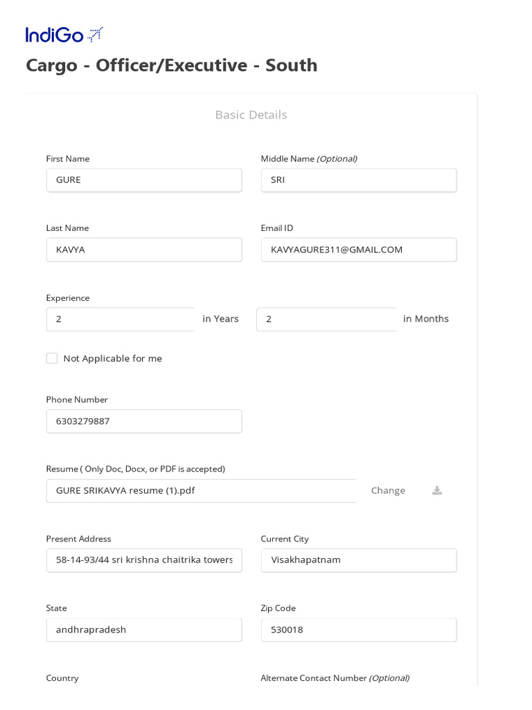The image size is (532, 710).
Task: Tick the Not Applicable for me checkbox
Action: [52, 358]
